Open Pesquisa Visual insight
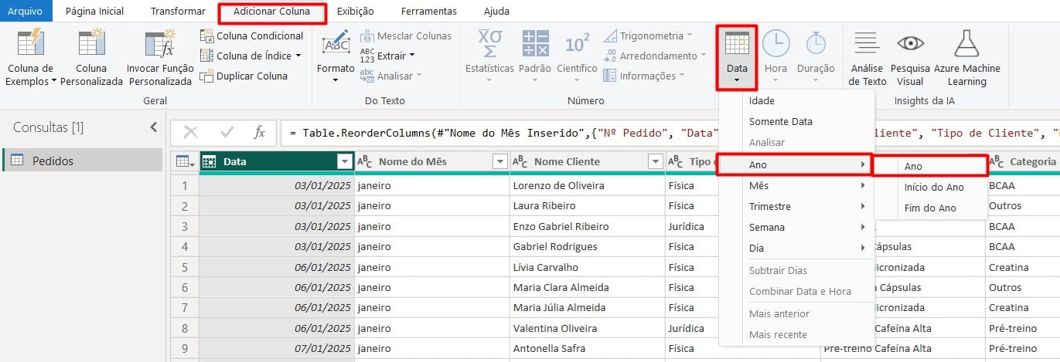This screenshot has height=362, width=1060. [911, 58]
